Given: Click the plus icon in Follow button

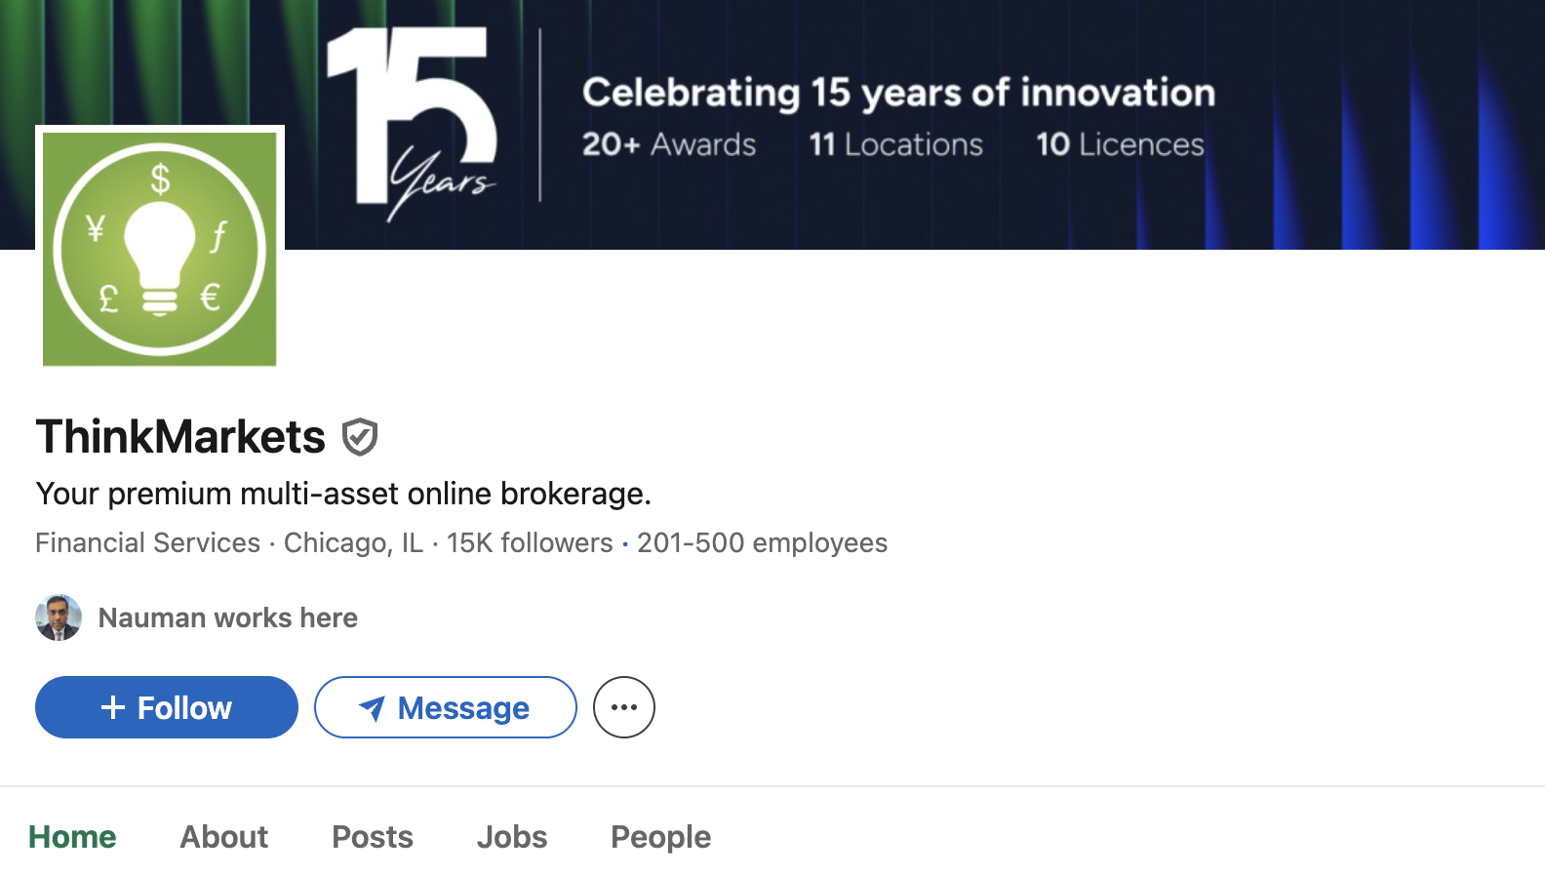Looking at the screenshot, I should (x=113, y=707).
